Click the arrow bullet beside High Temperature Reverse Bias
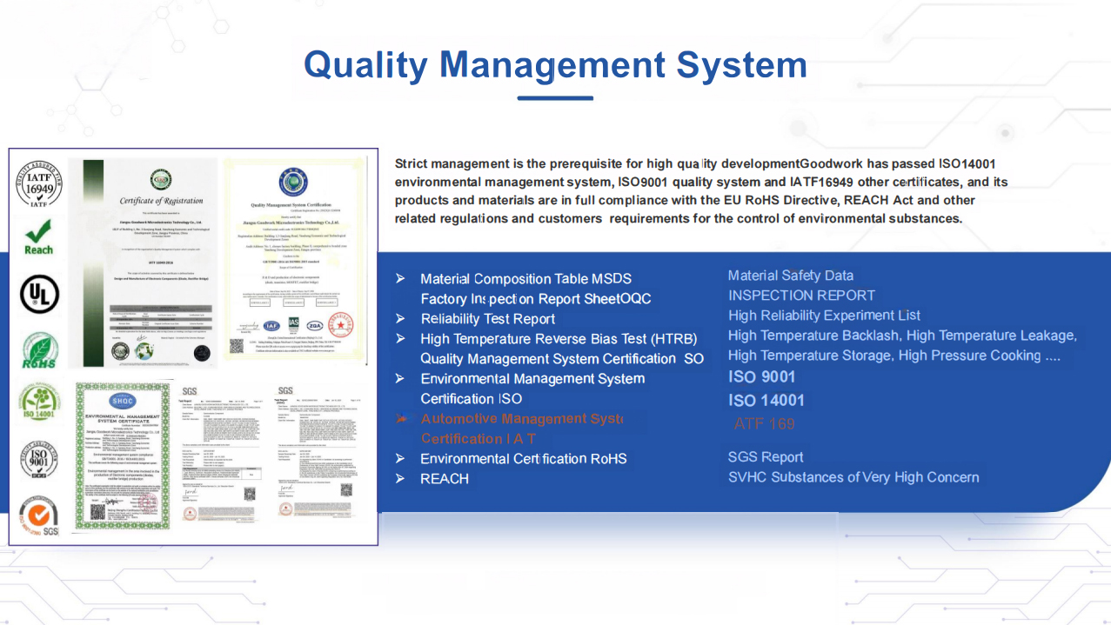Screen dimensions: 1111x625 pos(400,338)
